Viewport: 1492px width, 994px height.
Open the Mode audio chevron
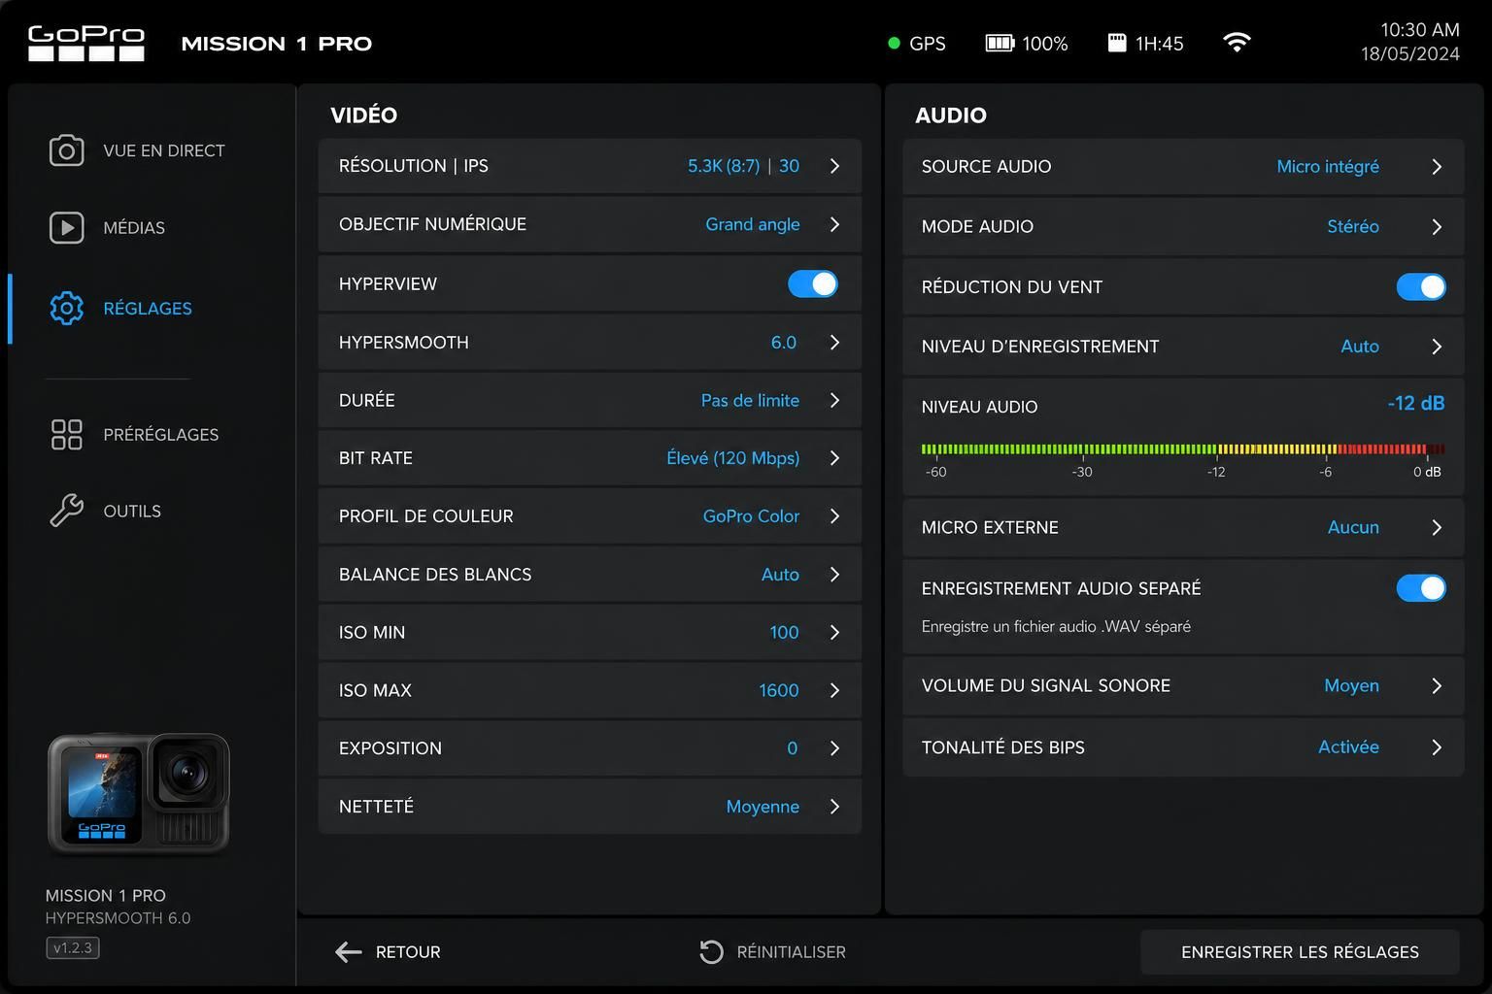(1437, 227)
